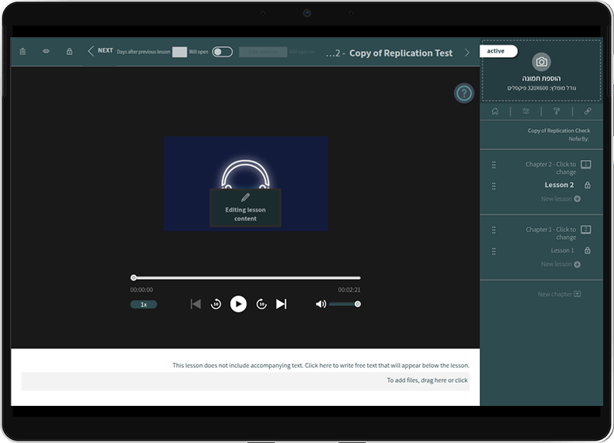This screenshot has height=443, width=614.
Task: Open the home tab in sidebar
Action: 495,111
